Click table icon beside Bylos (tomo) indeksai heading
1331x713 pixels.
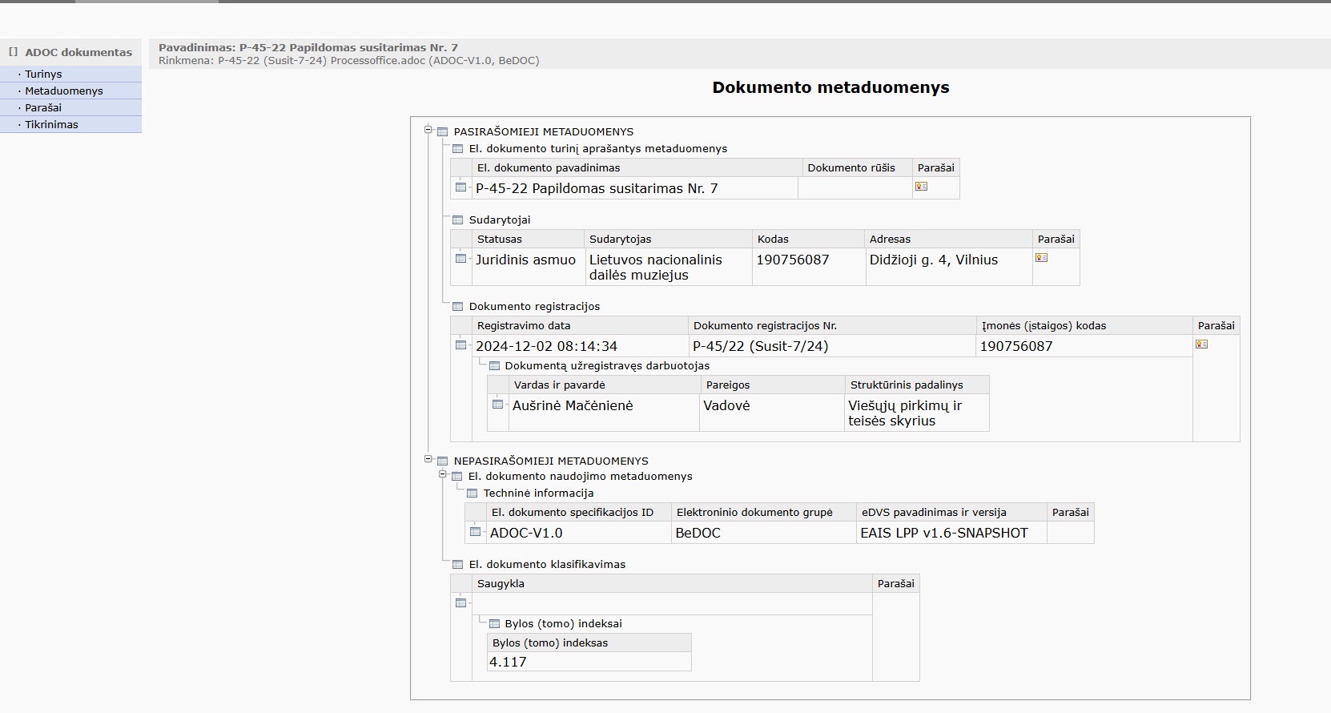click(x=494, y=624)
